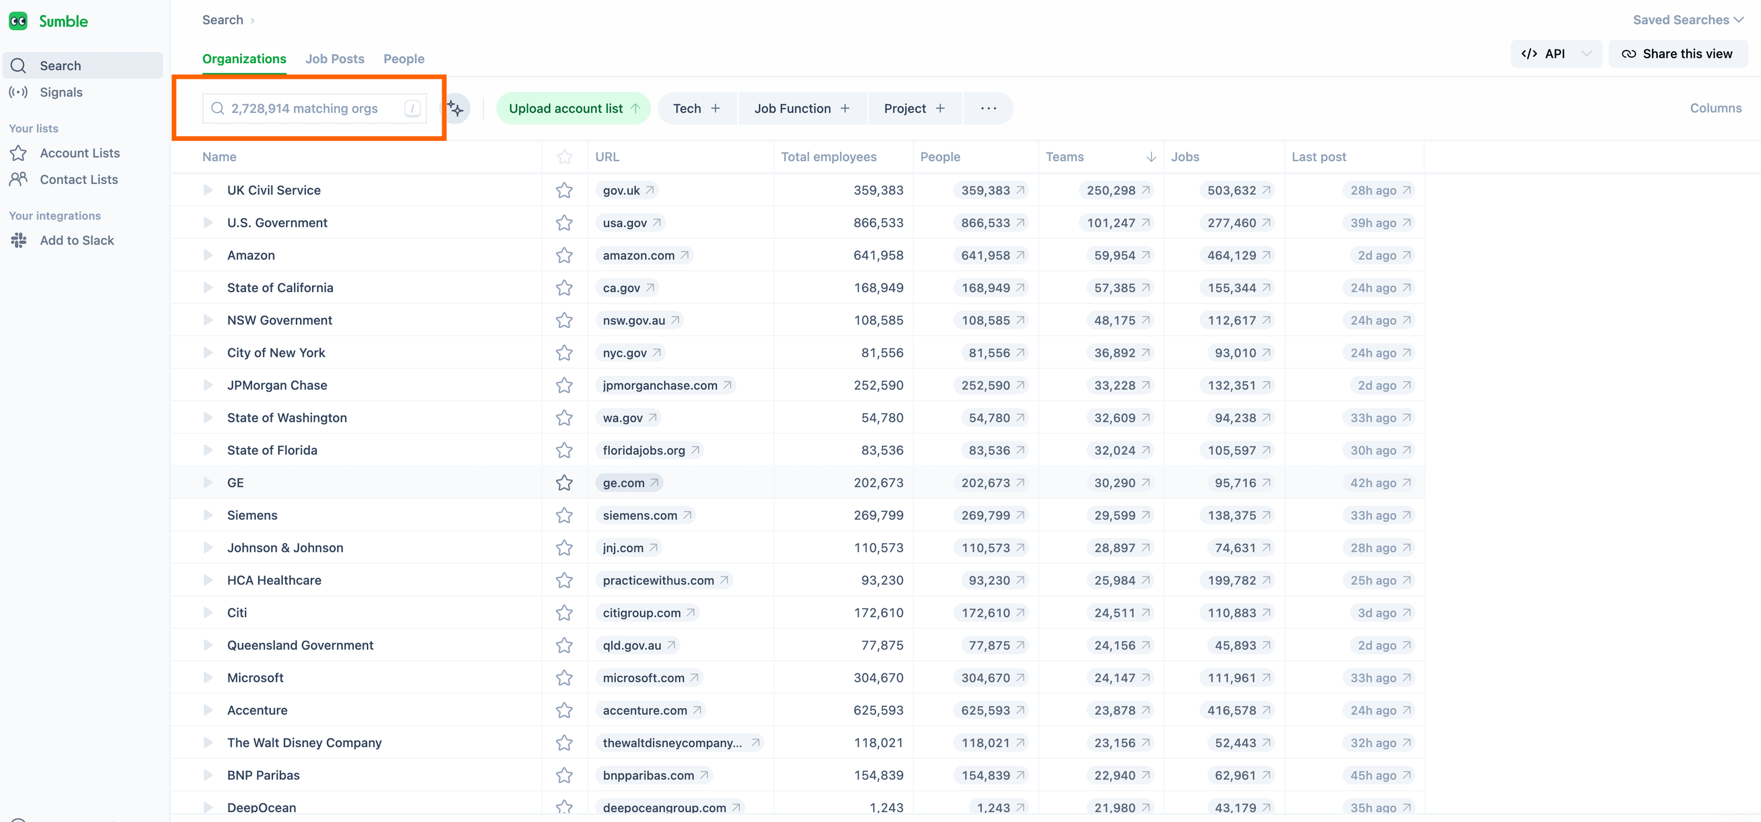Star the UK Civil Service row

564,190
